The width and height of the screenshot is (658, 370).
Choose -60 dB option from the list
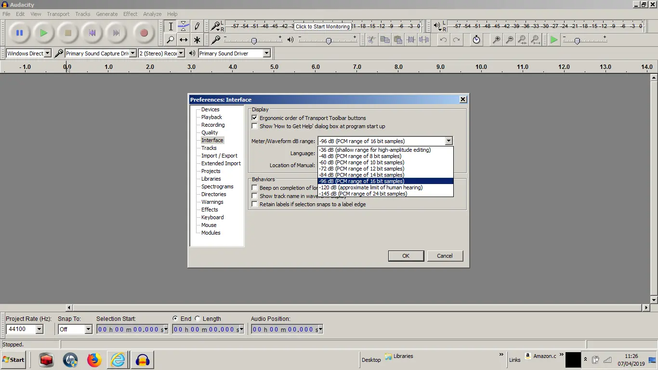point(361,162)
